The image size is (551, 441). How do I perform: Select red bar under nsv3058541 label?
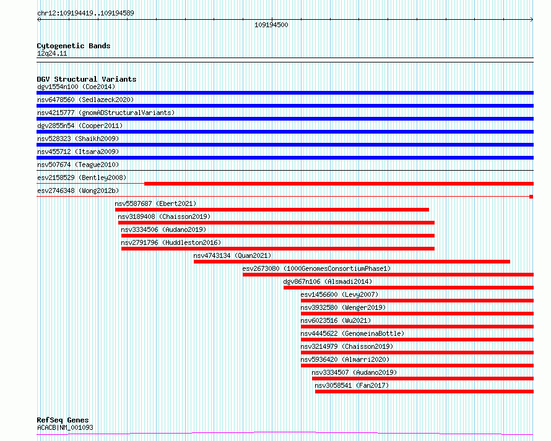(425, 392)
